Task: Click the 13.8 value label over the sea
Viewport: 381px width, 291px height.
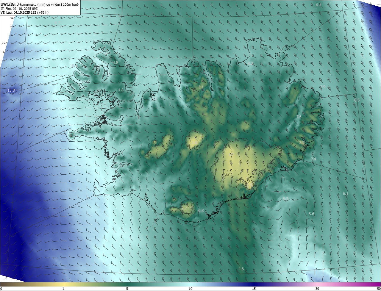Action: (11, 90)
